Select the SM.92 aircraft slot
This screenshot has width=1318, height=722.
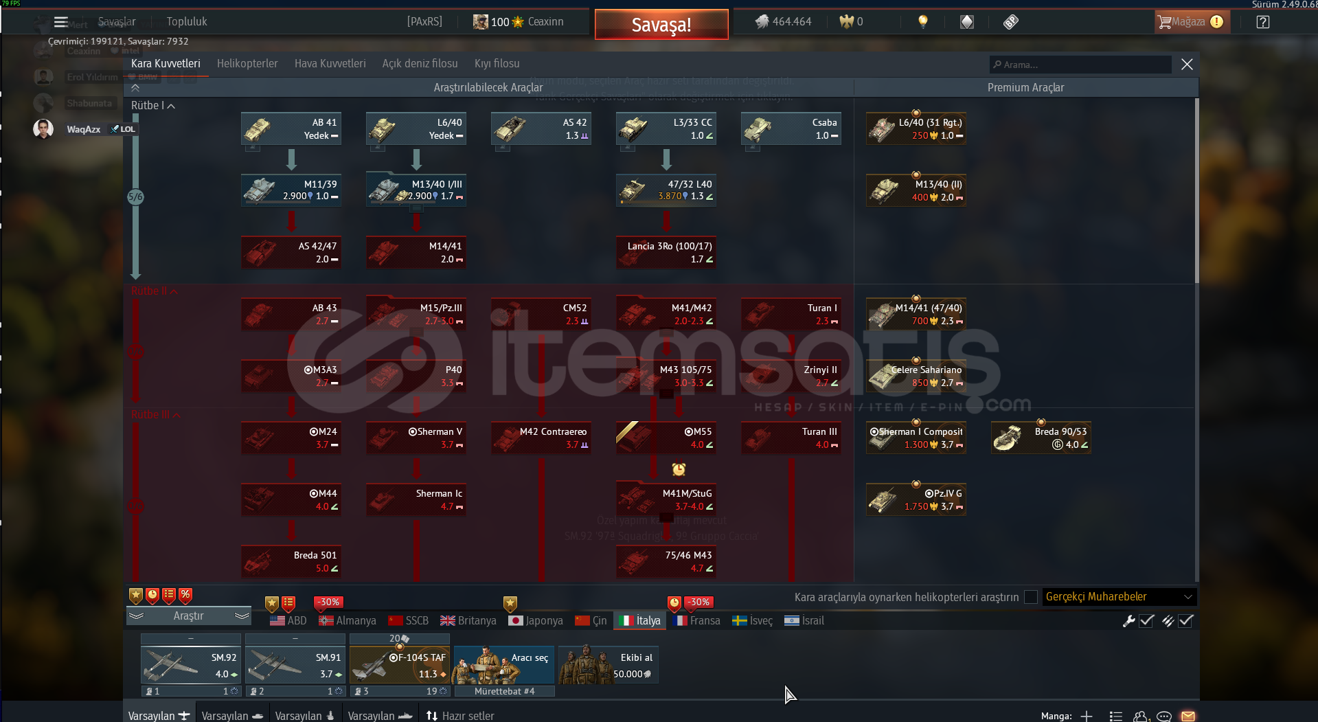[191, 665]
